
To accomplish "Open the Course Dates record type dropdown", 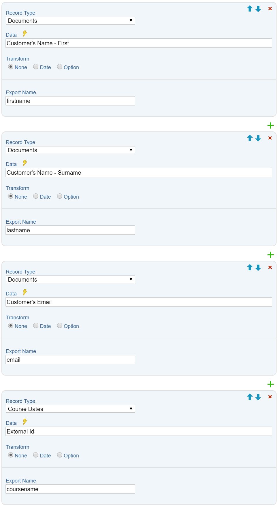I will pyautogui.click(x=70, y=409).
